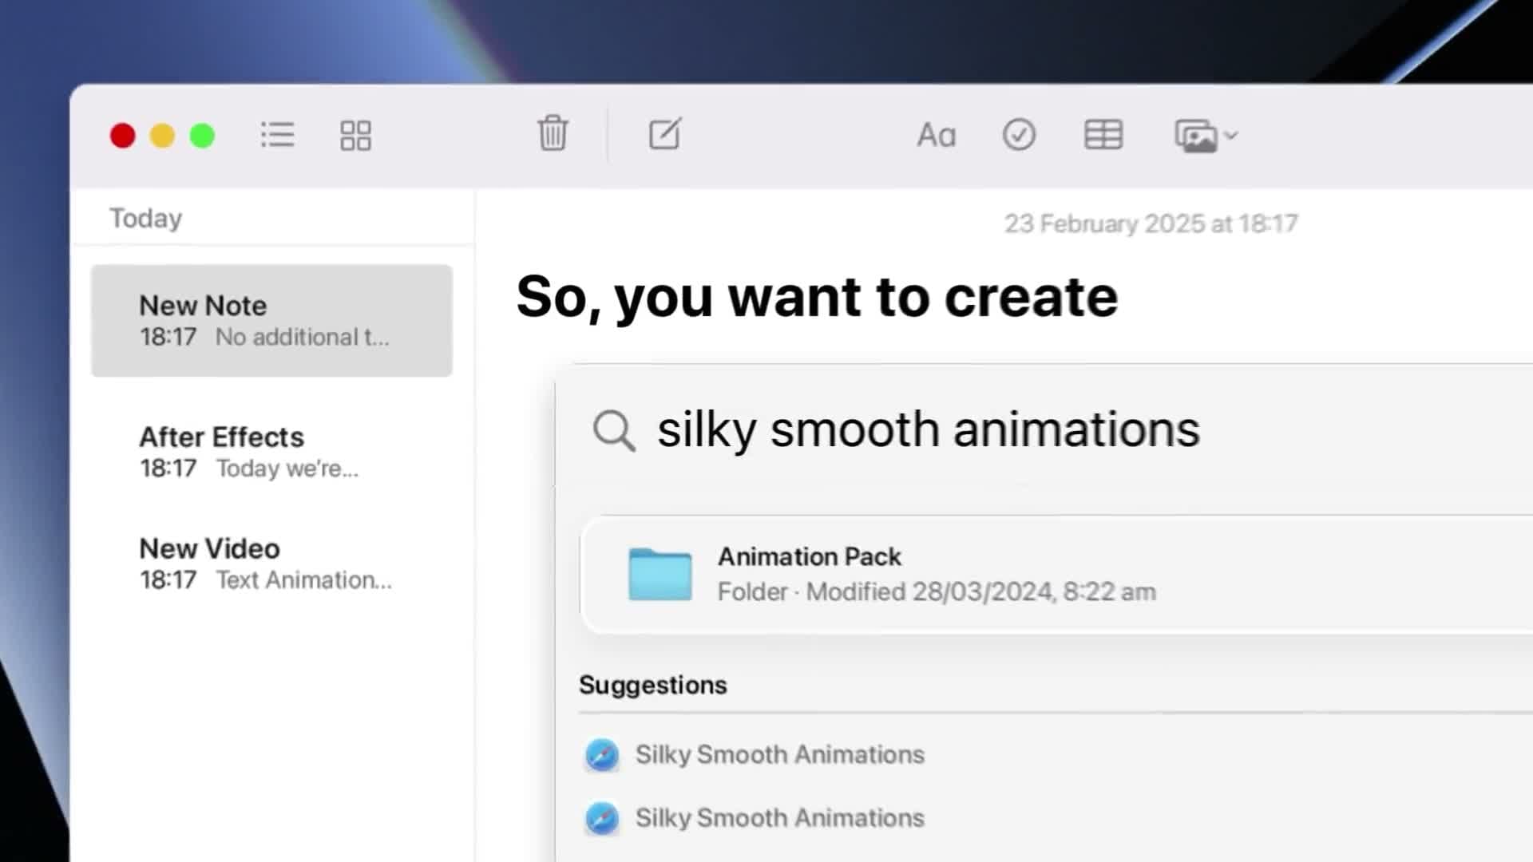This screenshot has height=862, width=1533.
Task: Open the After Effects note
Action: click(271, 452)
